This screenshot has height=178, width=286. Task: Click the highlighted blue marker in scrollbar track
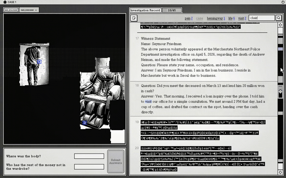pyautogui.click(x=280, y=49)
